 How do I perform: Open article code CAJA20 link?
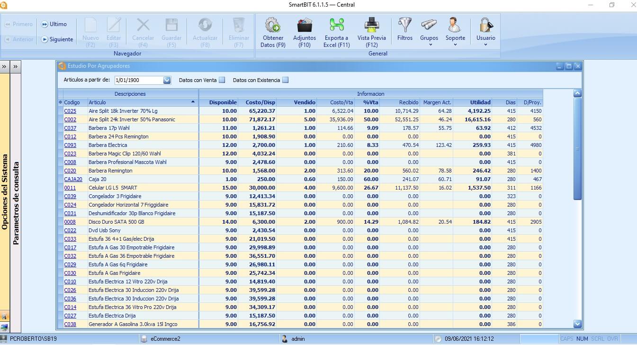(x=73, y=179)
